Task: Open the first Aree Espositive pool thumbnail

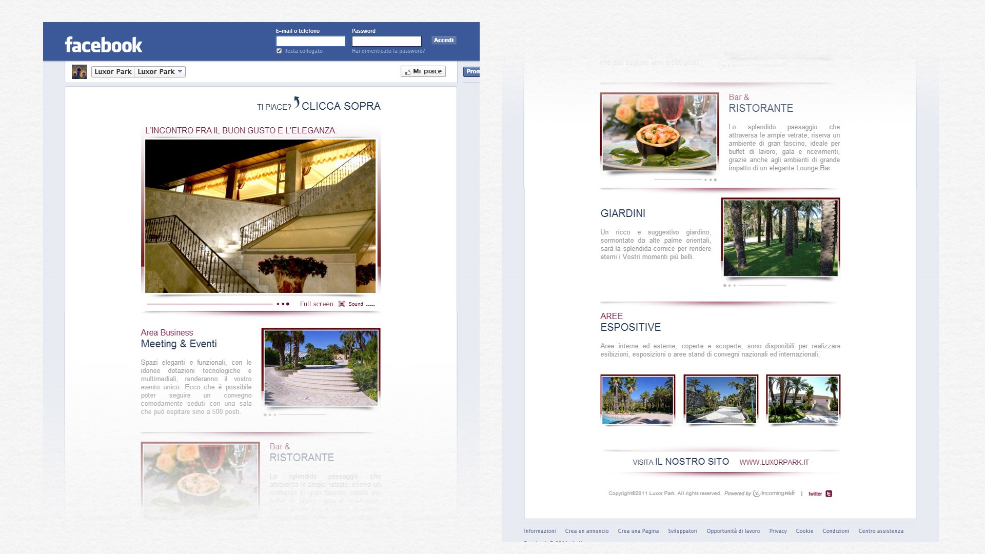Action: point(638,400)
